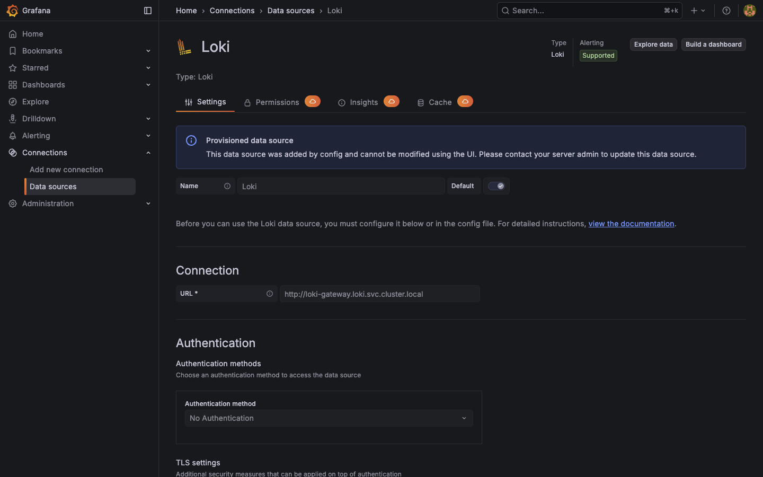This screenshot has width=763, height=477.
Task: Expand the Starred section chevron
Action: [148, 68]
